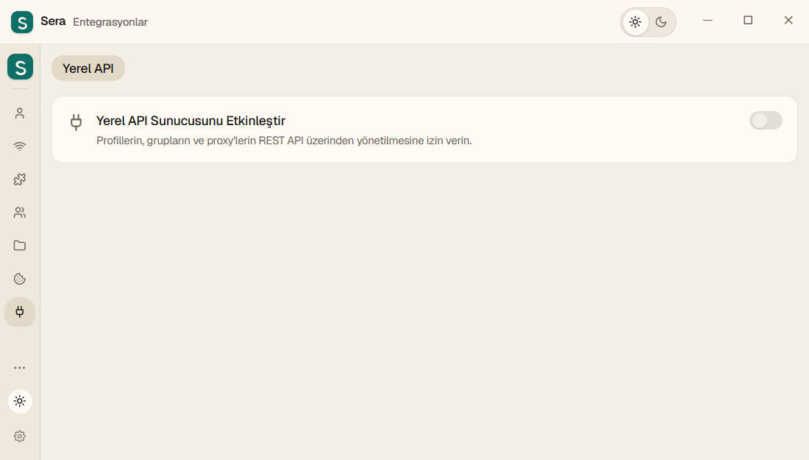Close the Sera window

[x=788, y=20]
